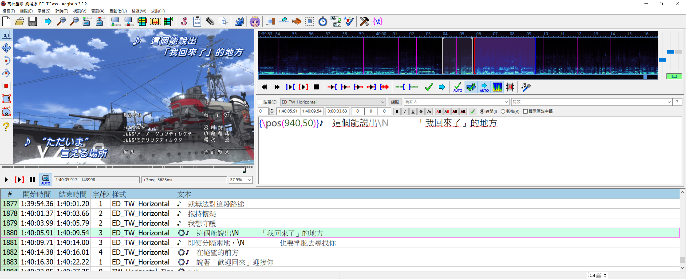
Task: Open Options with the hammer-and-wrench icon
Action: tap(364, 21)
